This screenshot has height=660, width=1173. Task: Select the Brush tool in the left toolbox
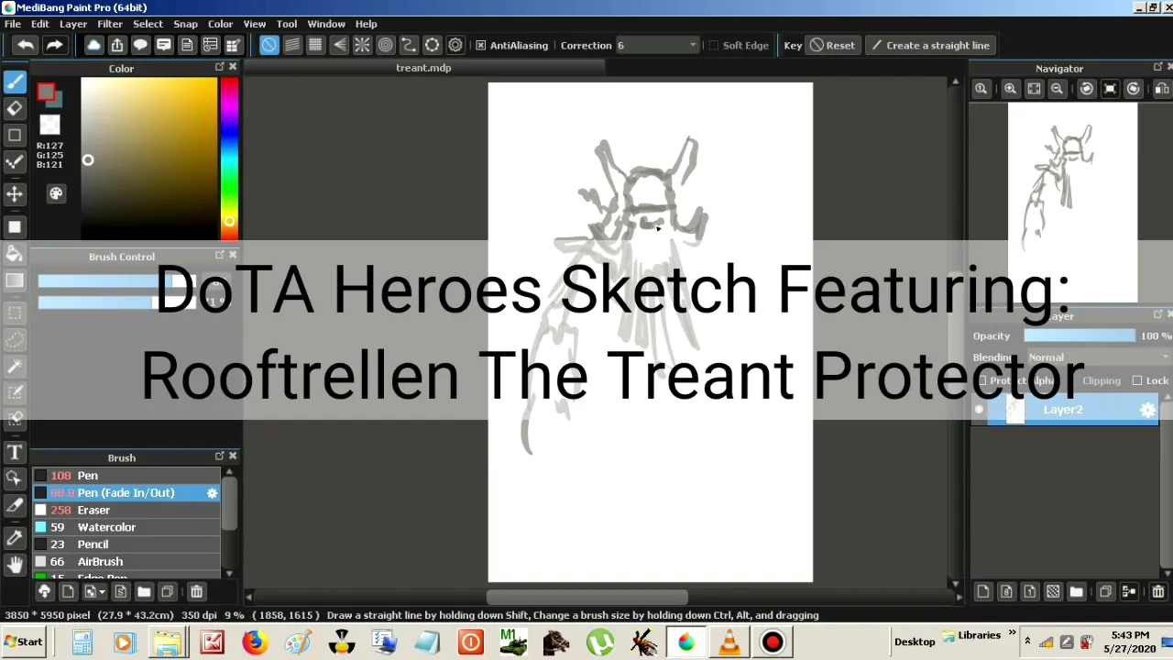pos(15,82)
